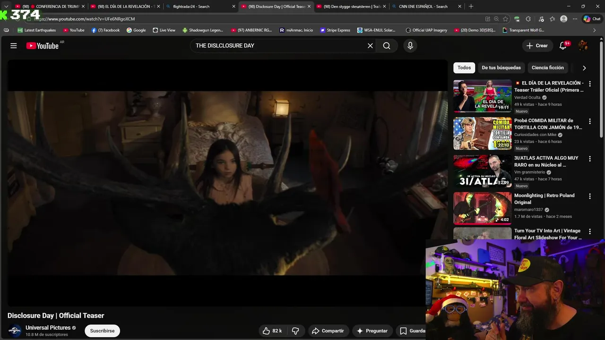This screenshot has width=605, height=340.
Task: Open the Vm granmisterio channel name
Action: (529, 172)
